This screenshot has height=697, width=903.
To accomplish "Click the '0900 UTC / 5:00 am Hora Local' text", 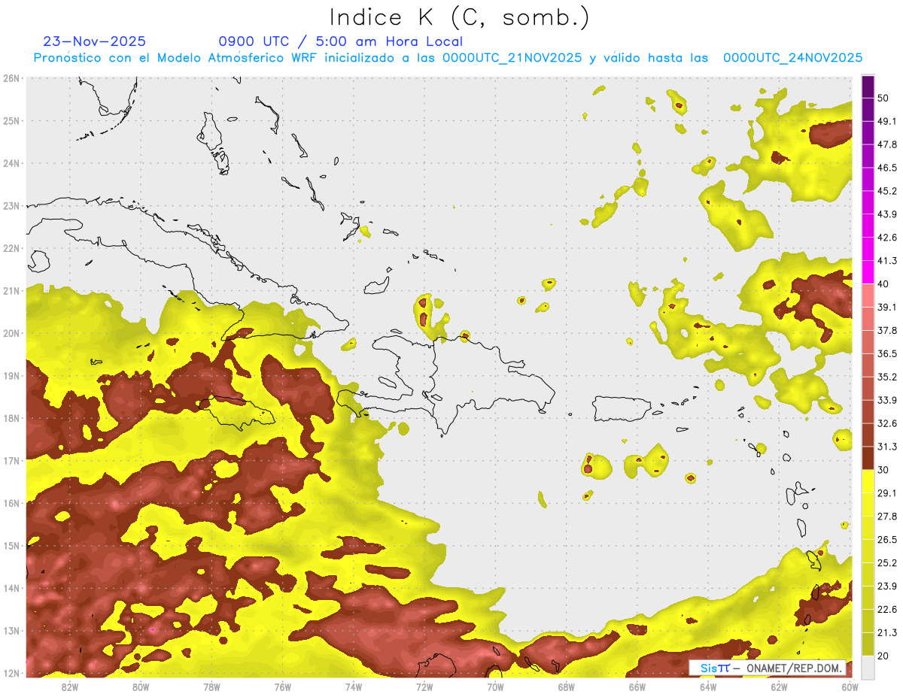I will click(x=340, y=41).
